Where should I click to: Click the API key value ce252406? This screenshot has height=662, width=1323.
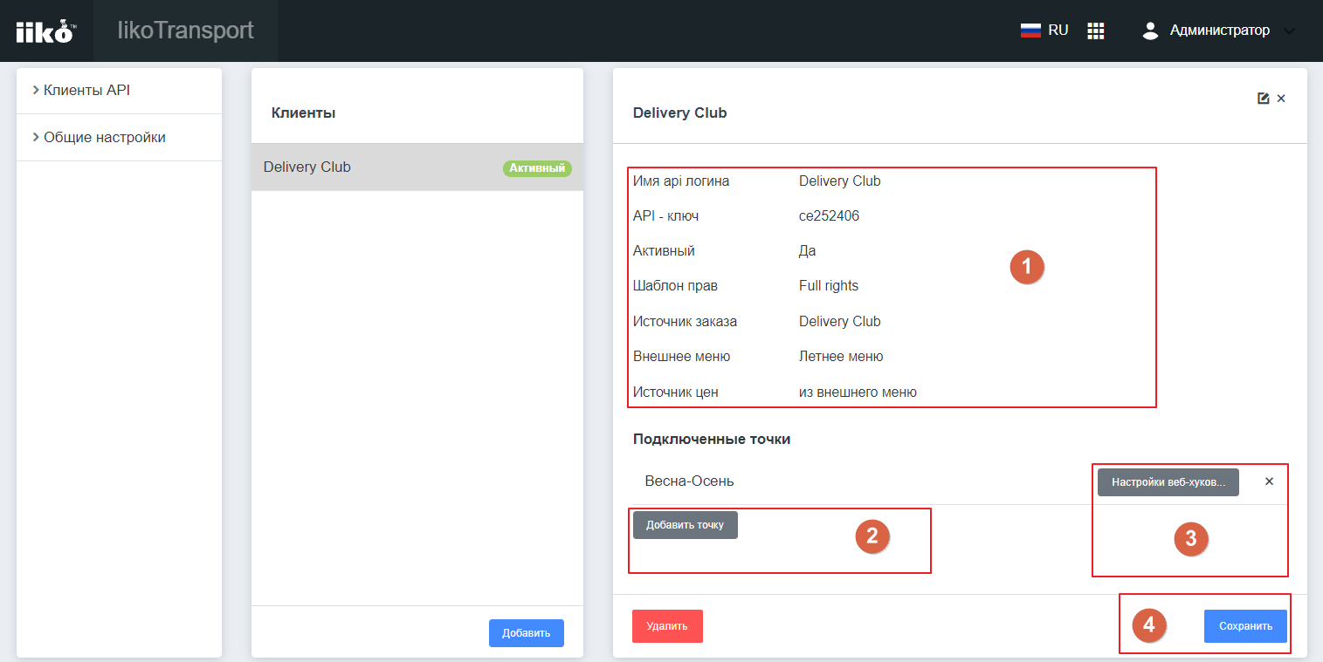click(829, 215)
